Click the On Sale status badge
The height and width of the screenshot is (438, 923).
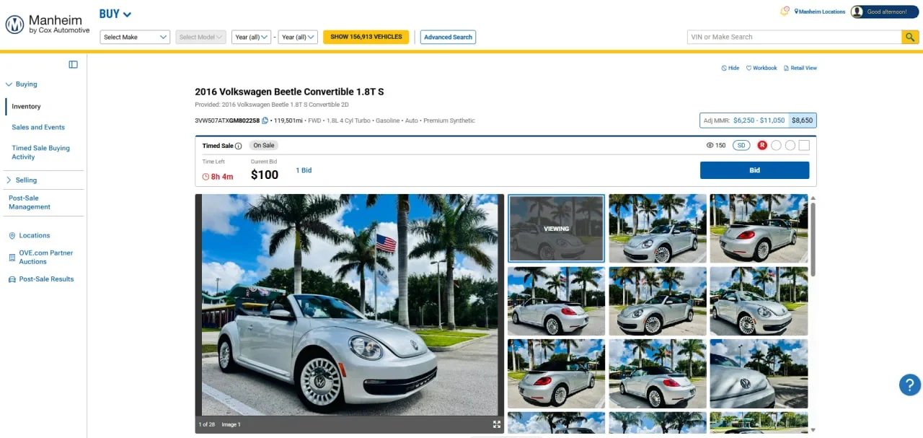264,145
